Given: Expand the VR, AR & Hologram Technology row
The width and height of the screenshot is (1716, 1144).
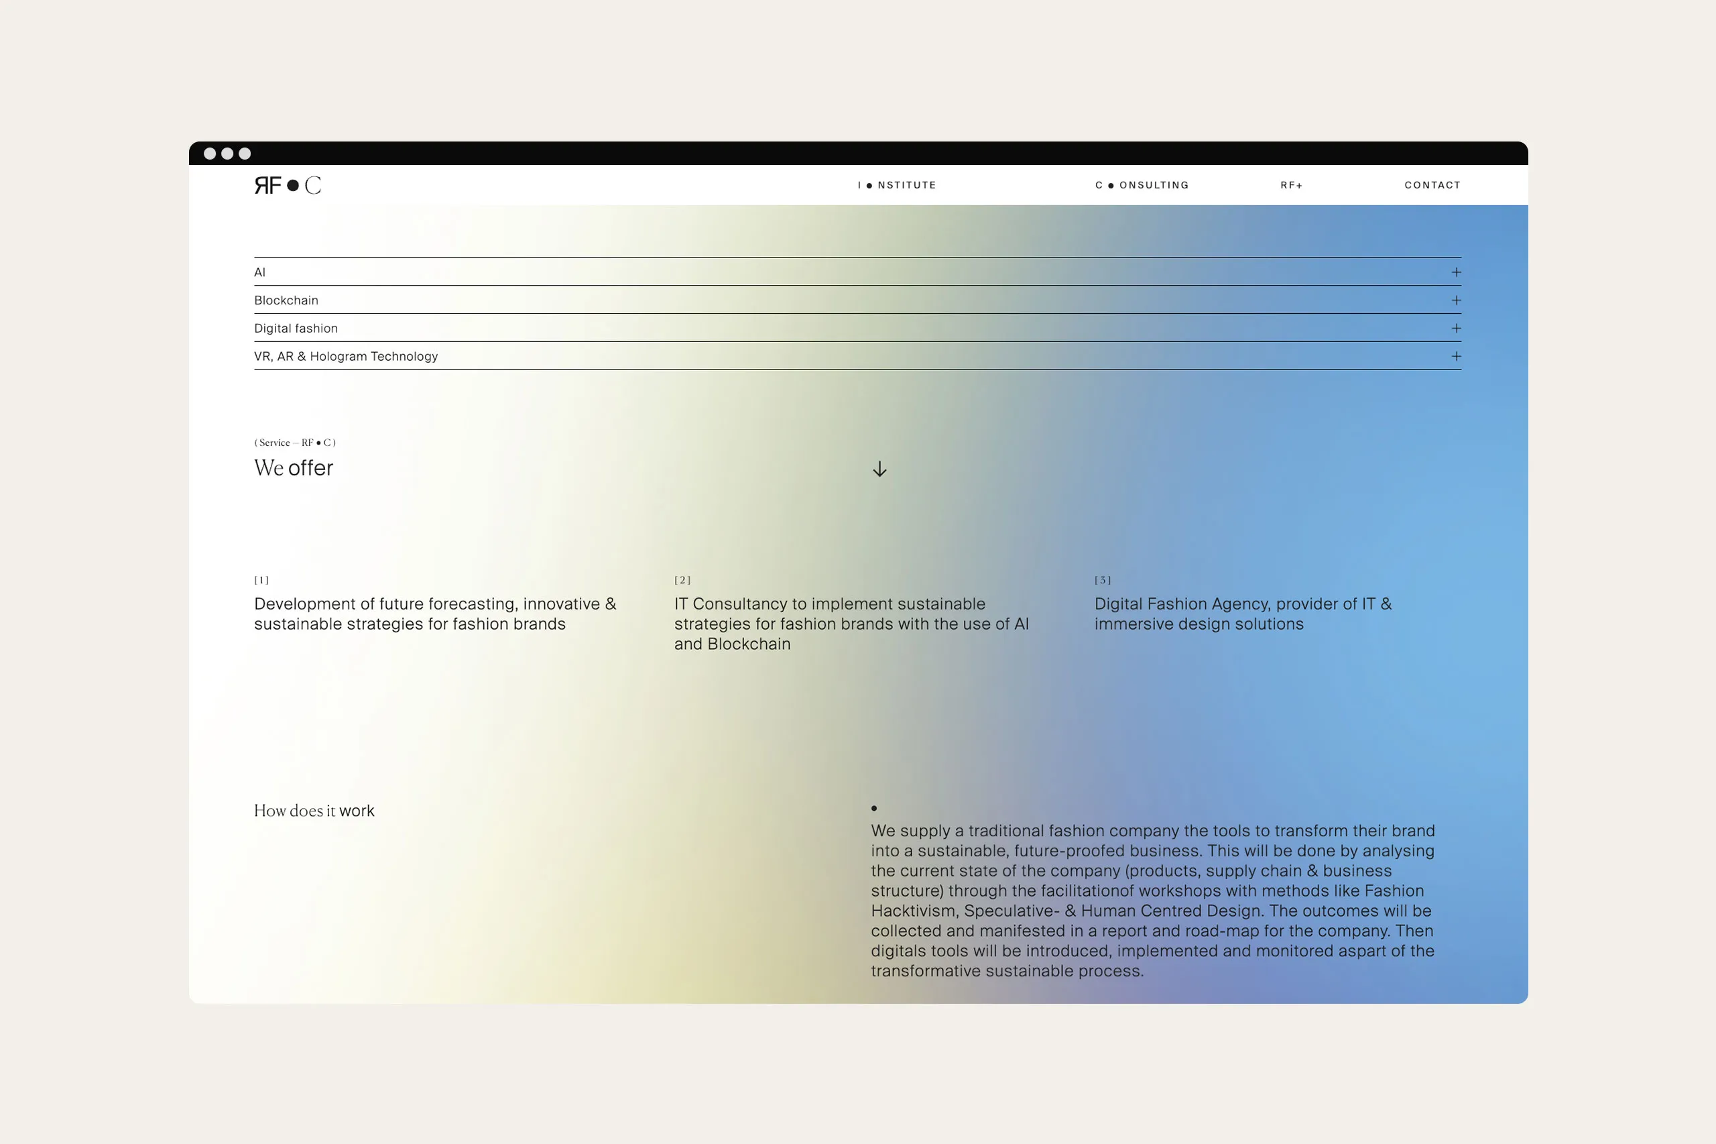Looking at the screenshot, I should 1456,356.
